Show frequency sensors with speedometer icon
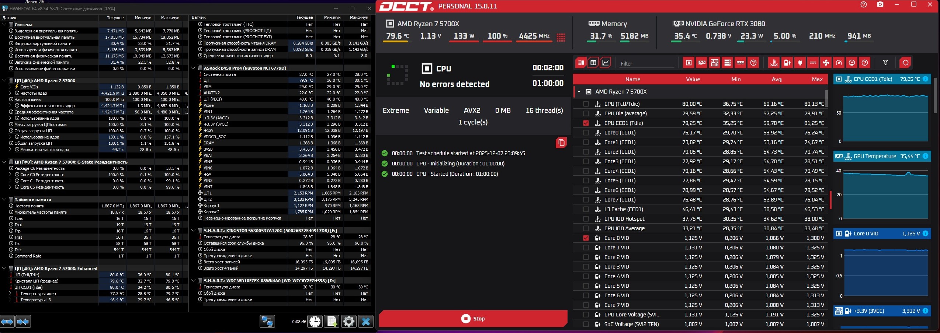 [839, 63]
